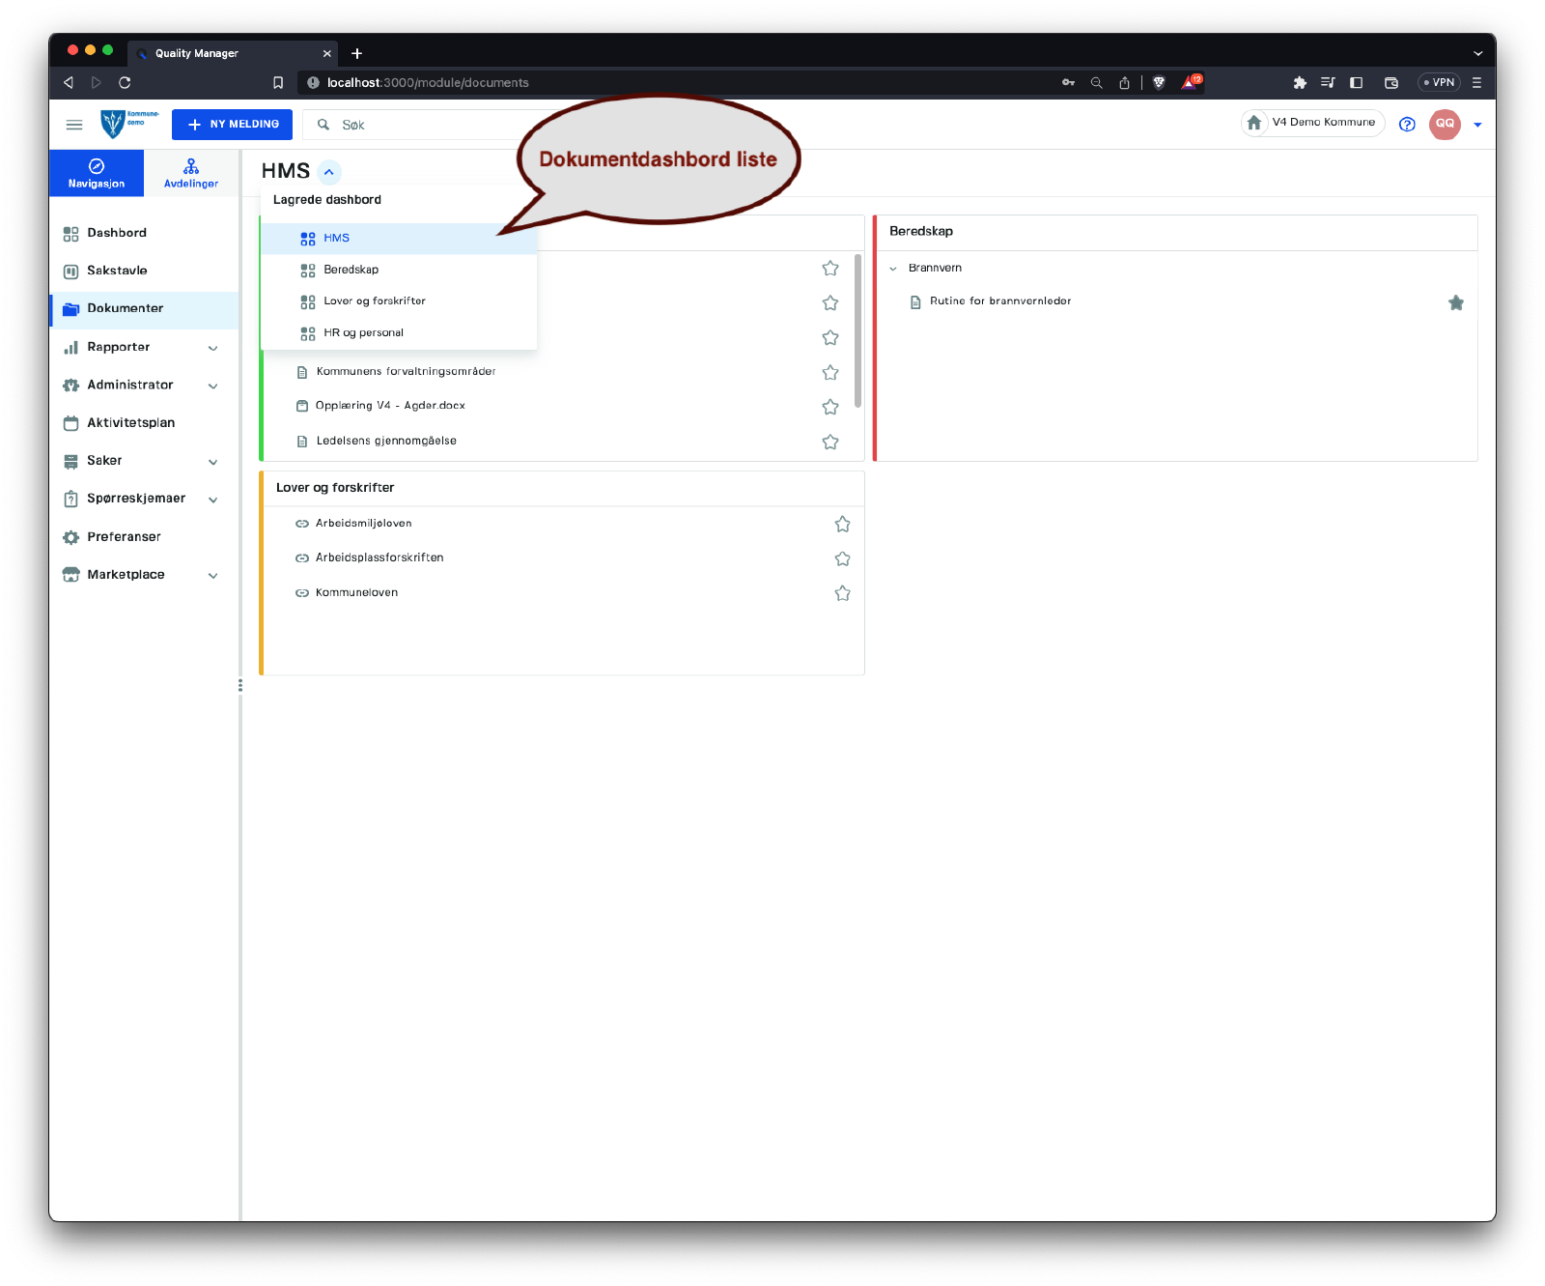This screenshot has width=1545, height=1286.
Task: Open Preferanser settings gear
Action: coord(70,537)
